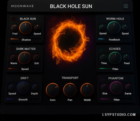Click the MOONWAVE logo
This screenshot has height=121, width=140.
(22, 6)
